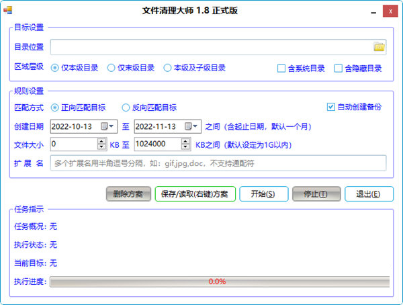Exit via the 退出(E) button
The width and height of the screenshot is (403, 305).
pos(369,194)
